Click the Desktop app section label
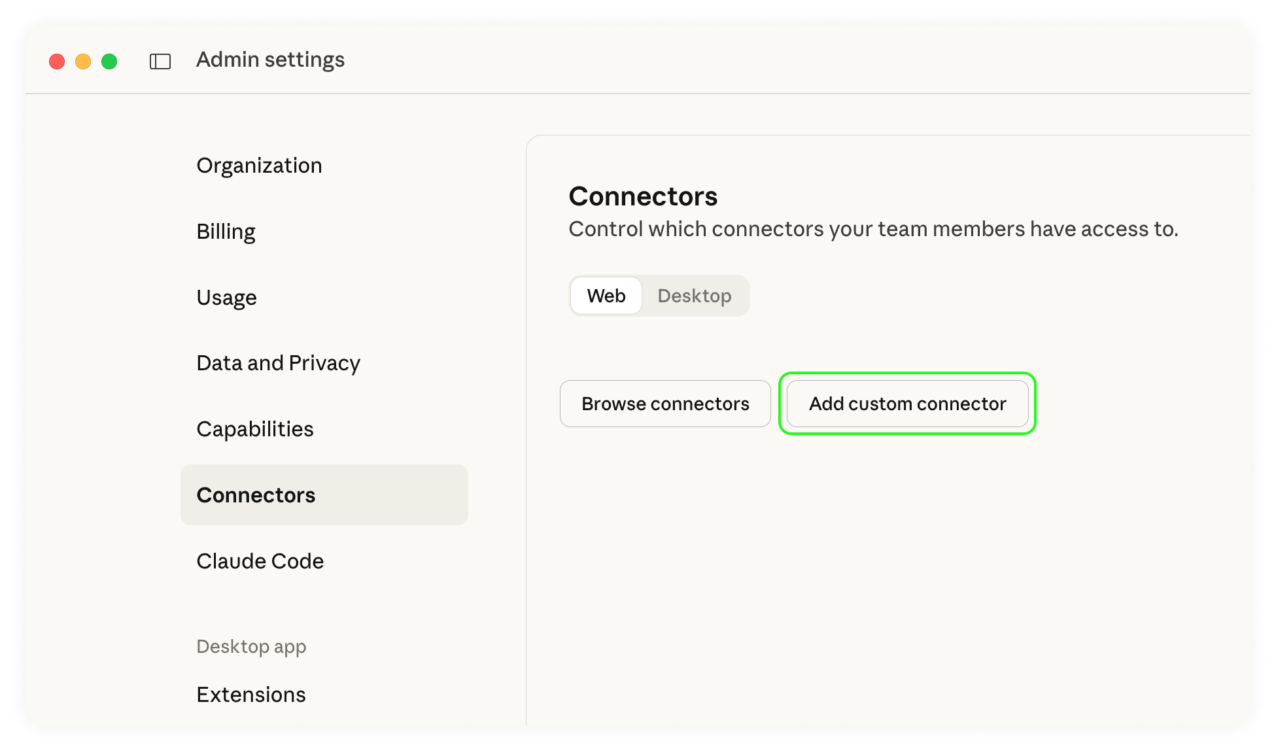This screenshot has height=751, width=1276. click(251, 646)
